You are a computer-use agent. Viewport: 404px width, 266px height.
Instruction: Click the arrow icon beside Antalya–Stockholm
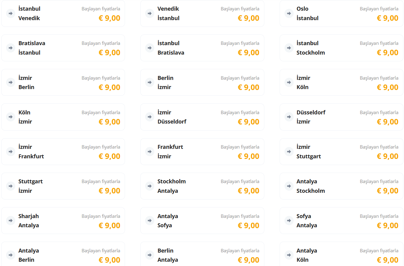(x=289, y=186)
